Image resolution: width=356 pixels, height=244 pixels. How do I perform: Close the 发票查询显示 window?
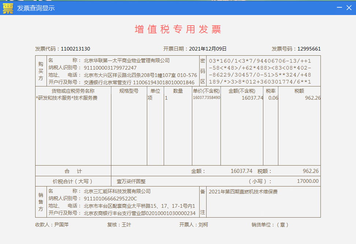[x=349, y=8]
